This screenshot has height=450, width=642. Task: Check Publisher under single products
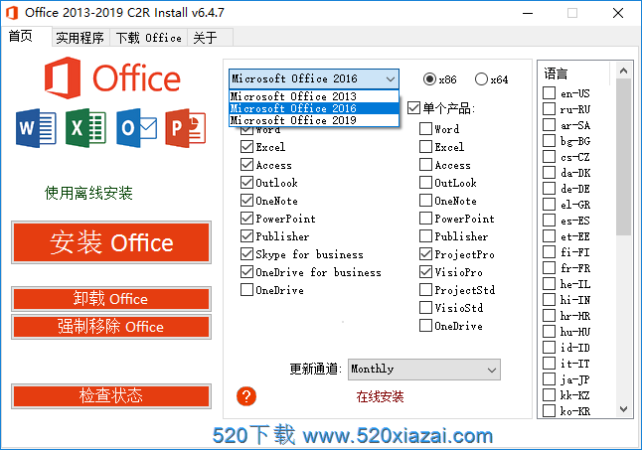pos(425,235)
